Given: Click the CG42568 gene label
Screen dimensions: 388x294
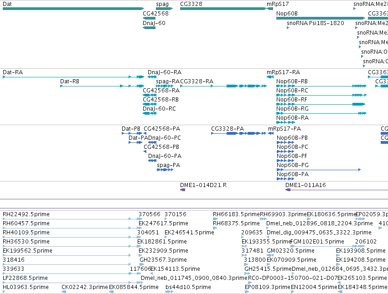Looking at the screenshot, I should pyautogui.click(x=155, y=14).
